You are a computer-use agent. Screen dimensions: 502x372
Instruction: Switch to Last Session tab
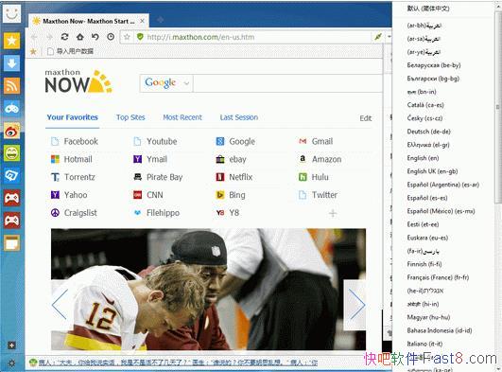click(x=239, y=117)
